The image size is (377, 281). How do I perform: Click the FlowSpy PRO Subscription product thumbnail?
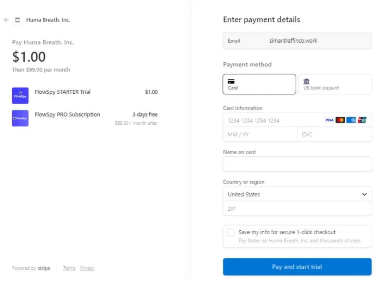[20, 118]
